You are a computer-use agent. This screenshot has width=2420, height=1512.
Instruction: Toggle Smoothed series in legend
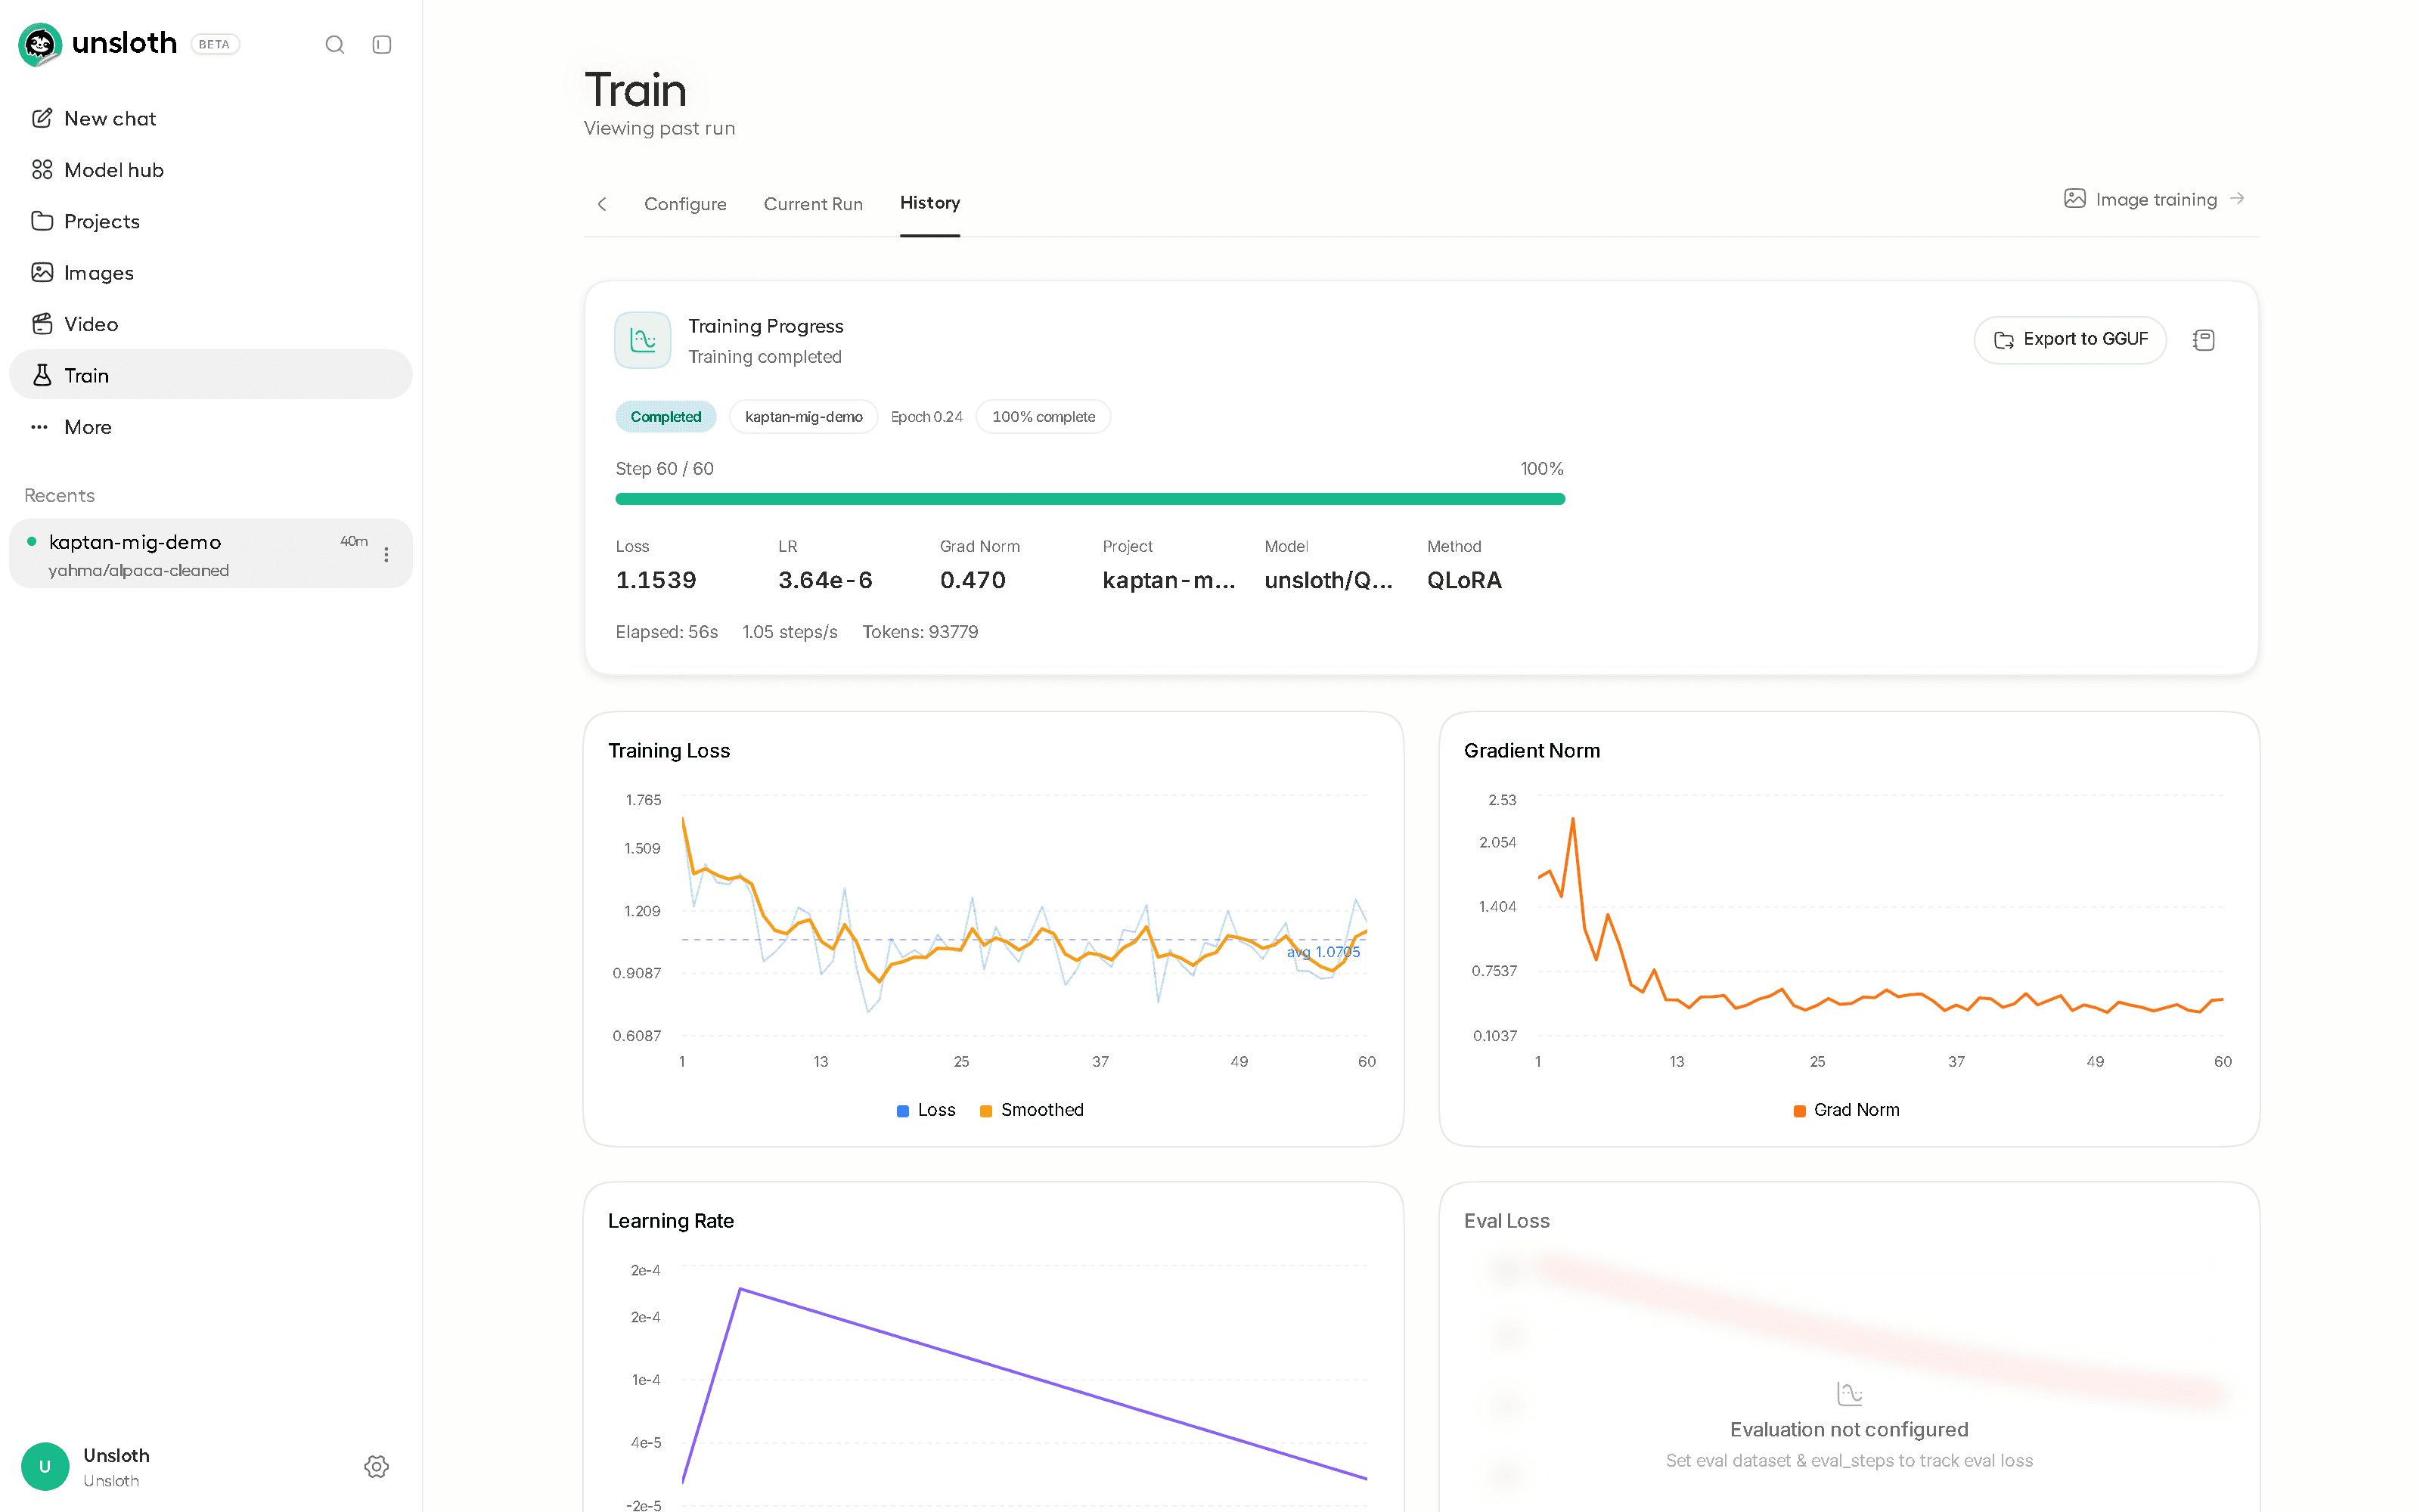point(1031,1110)
